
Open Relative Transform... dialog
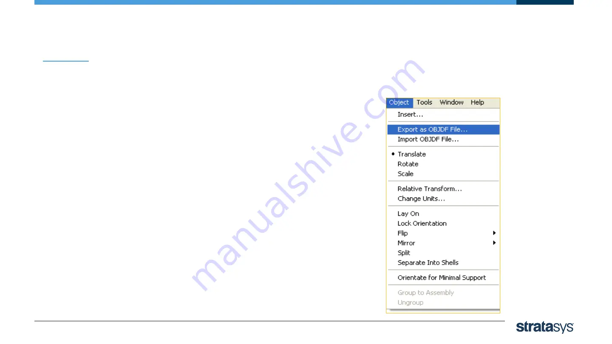pos(443,189)
